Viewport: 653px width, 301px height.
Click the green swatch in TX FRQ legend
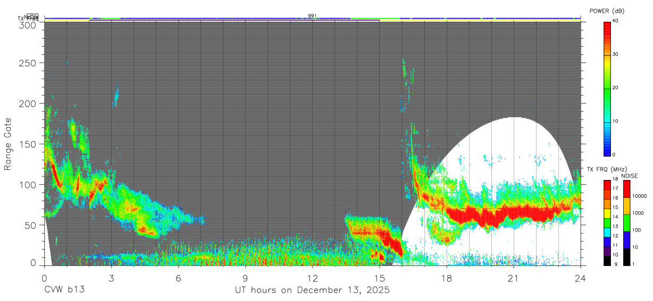(607, 223)
